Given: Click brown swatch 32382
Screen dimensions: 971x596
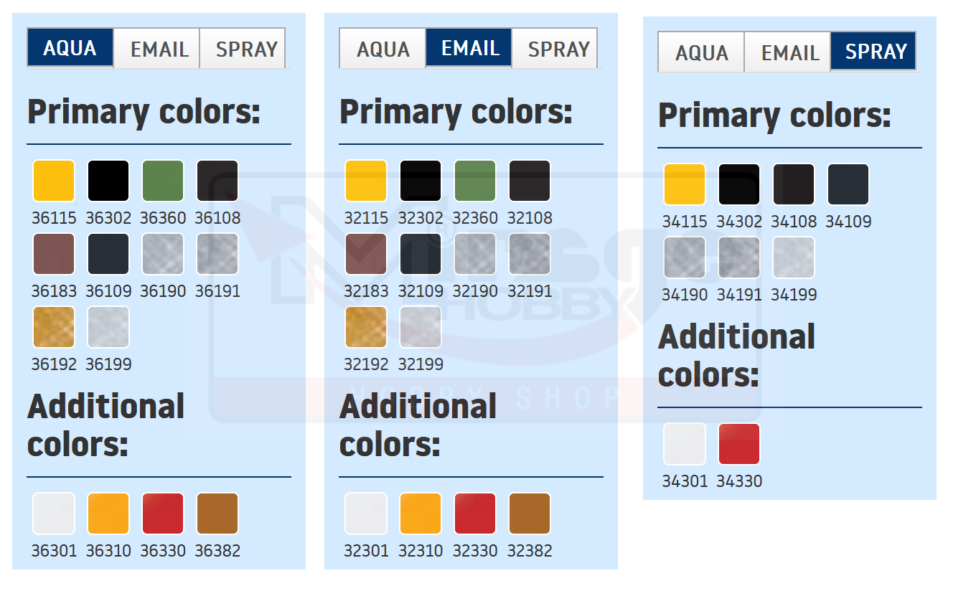Looking at the screenshot, I should [x=530, y=514].
